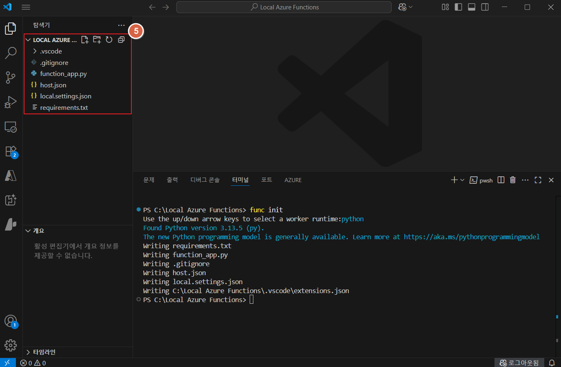
Task: Refresh the explorer file list
Action: [109, 40]
